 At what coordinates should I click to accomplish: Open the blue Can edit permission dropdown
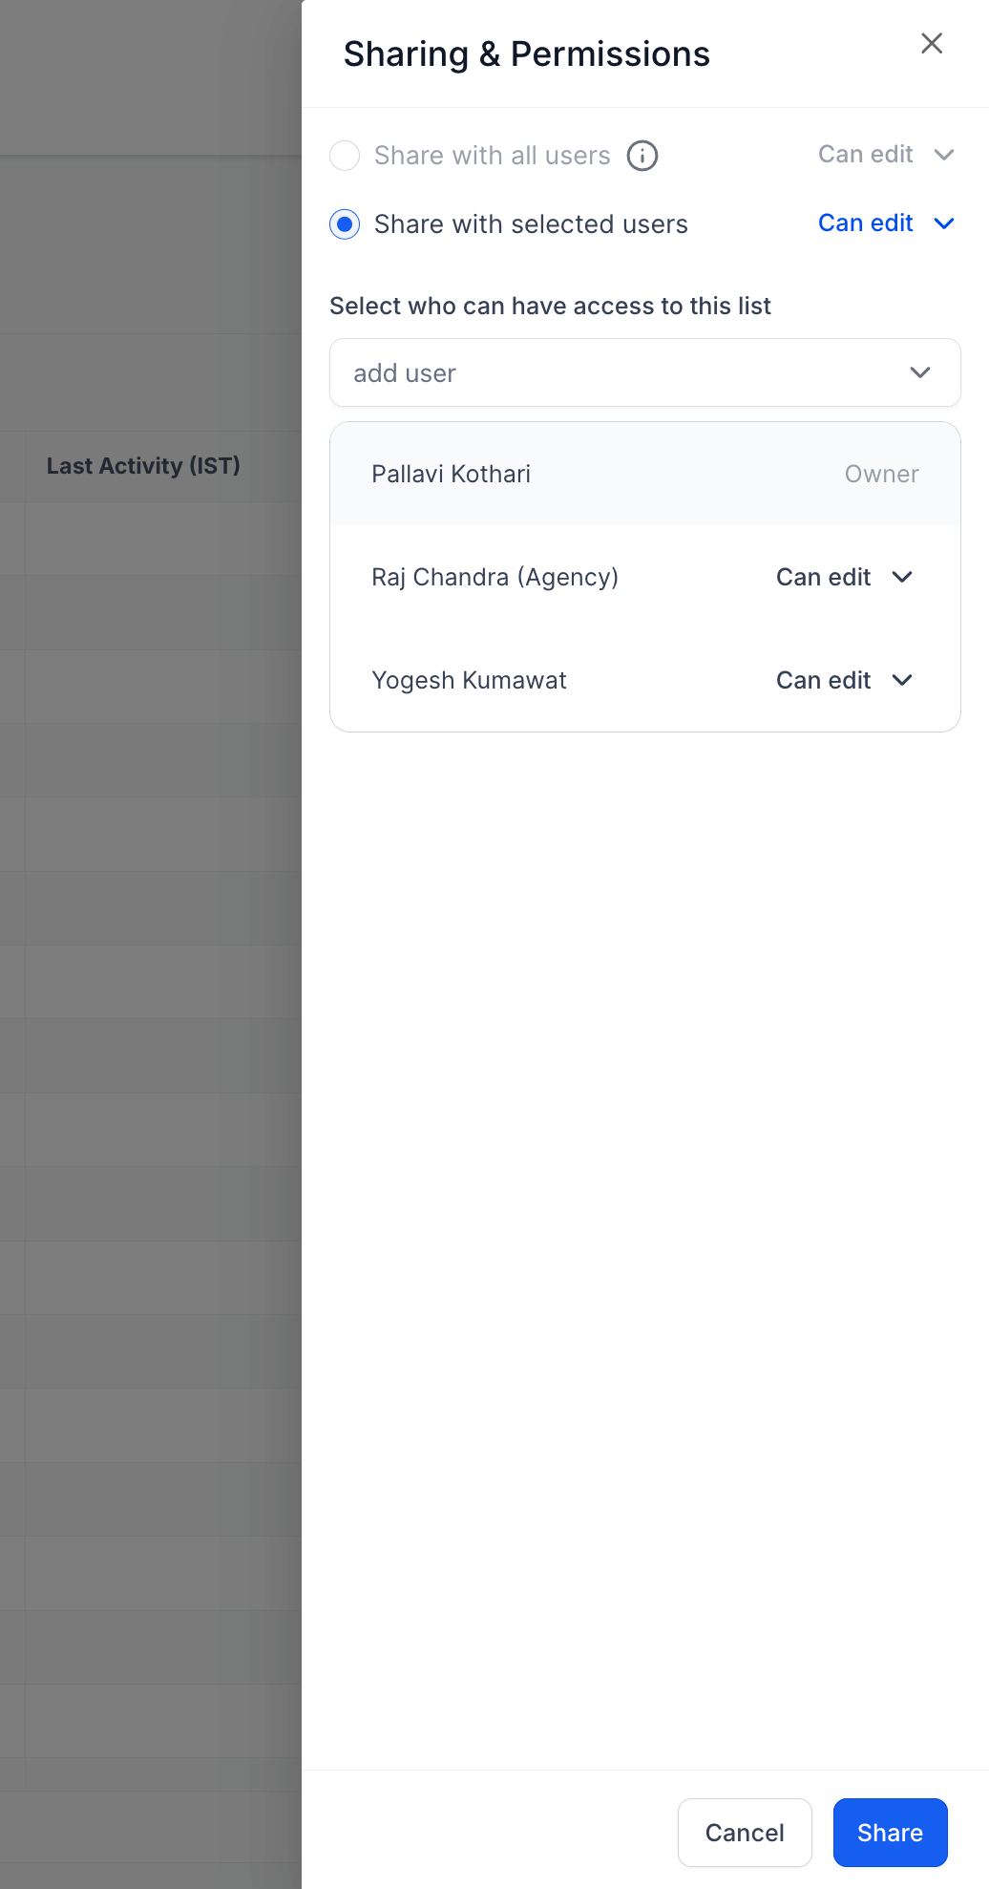click(x=886, y=223)
